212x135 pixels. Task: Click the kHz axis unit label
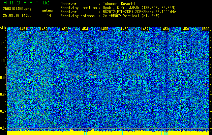point(3,27)
